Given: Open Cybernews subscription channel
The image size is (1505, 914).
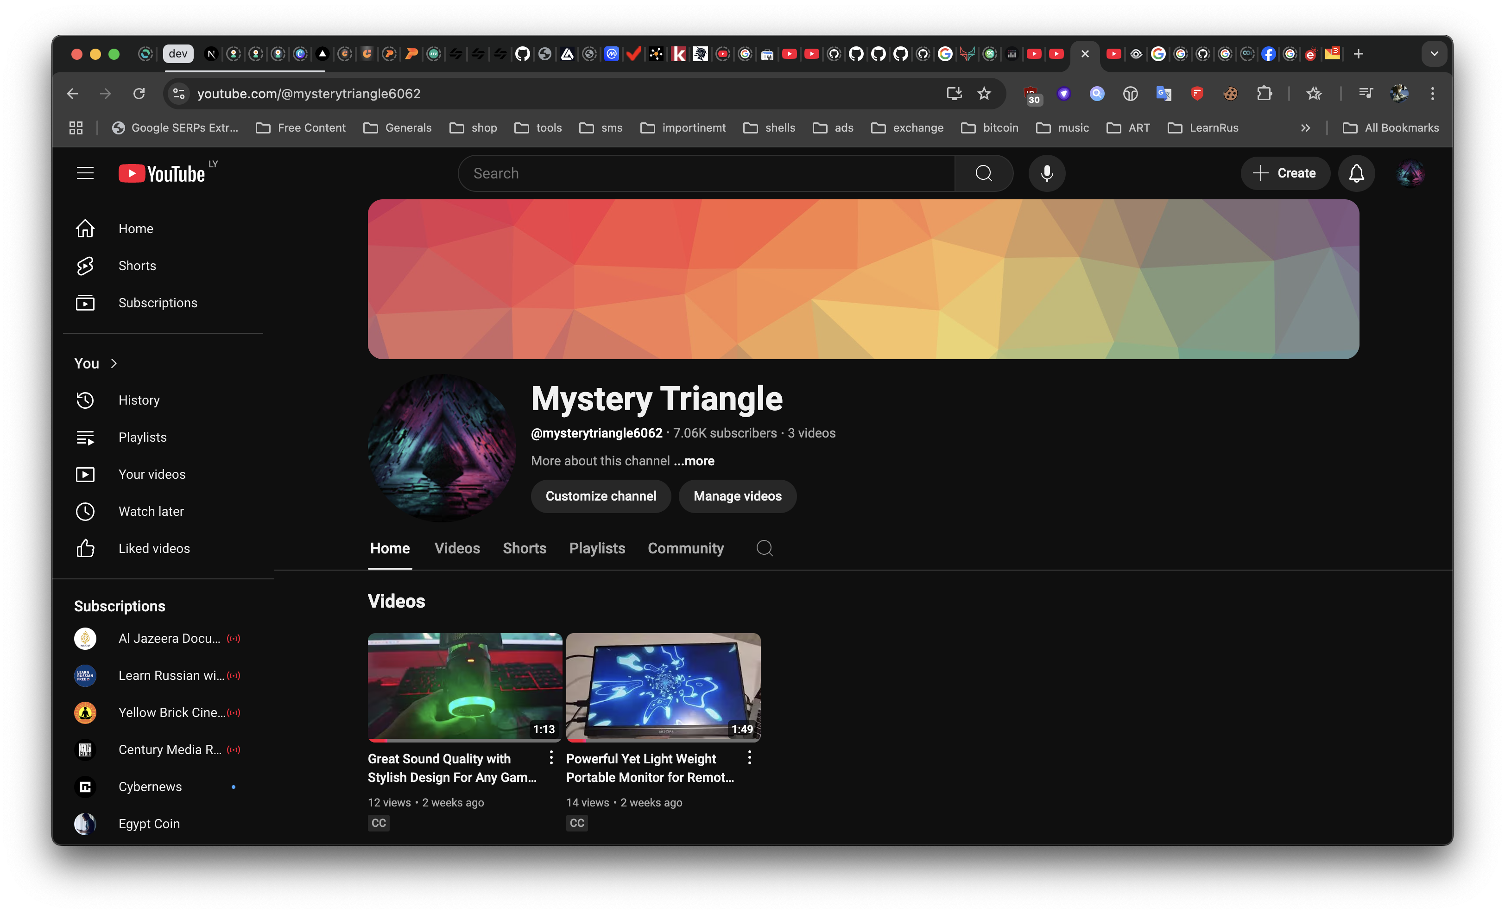Looking at the screenshot, I should [163, 787].
